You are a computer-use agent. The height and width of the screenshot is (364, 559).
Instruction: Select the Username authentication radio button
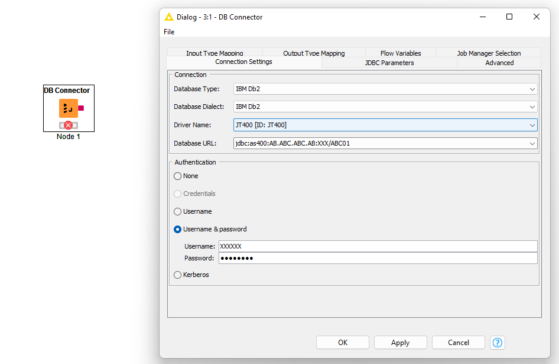178,211
